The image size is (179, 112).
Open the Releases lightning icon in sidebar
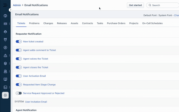click(5, 47)
